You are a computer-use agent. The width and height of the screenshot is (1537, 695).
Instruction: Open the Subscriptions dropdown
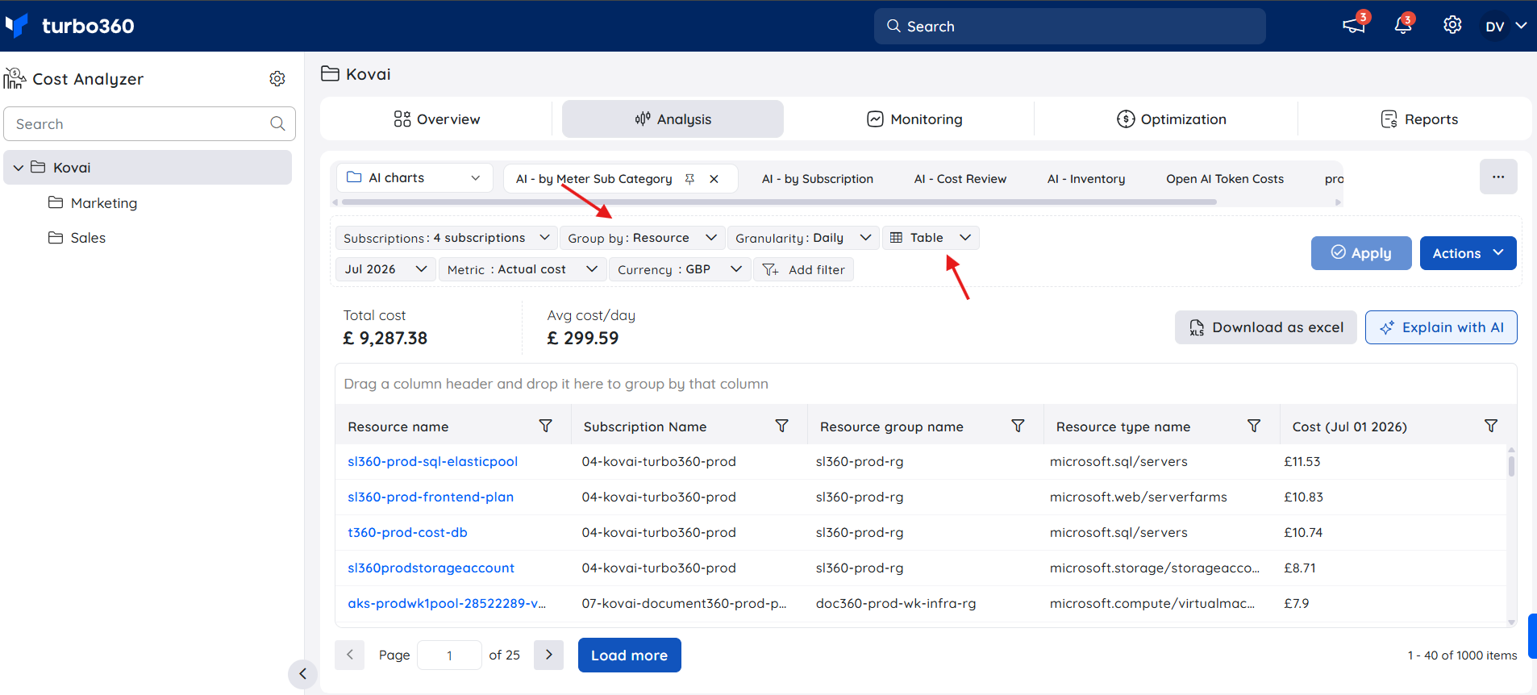coord(446,238)
